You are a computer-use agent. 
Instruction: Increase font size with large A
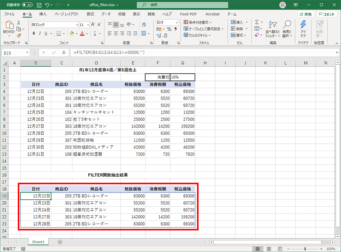(x=93, y=25)
